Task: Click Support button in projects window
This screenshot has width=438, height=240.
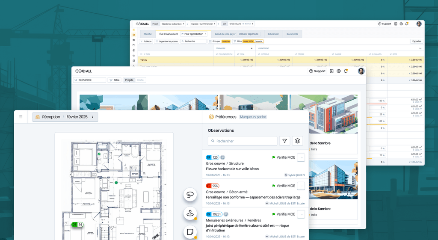Action: [317, 71]
